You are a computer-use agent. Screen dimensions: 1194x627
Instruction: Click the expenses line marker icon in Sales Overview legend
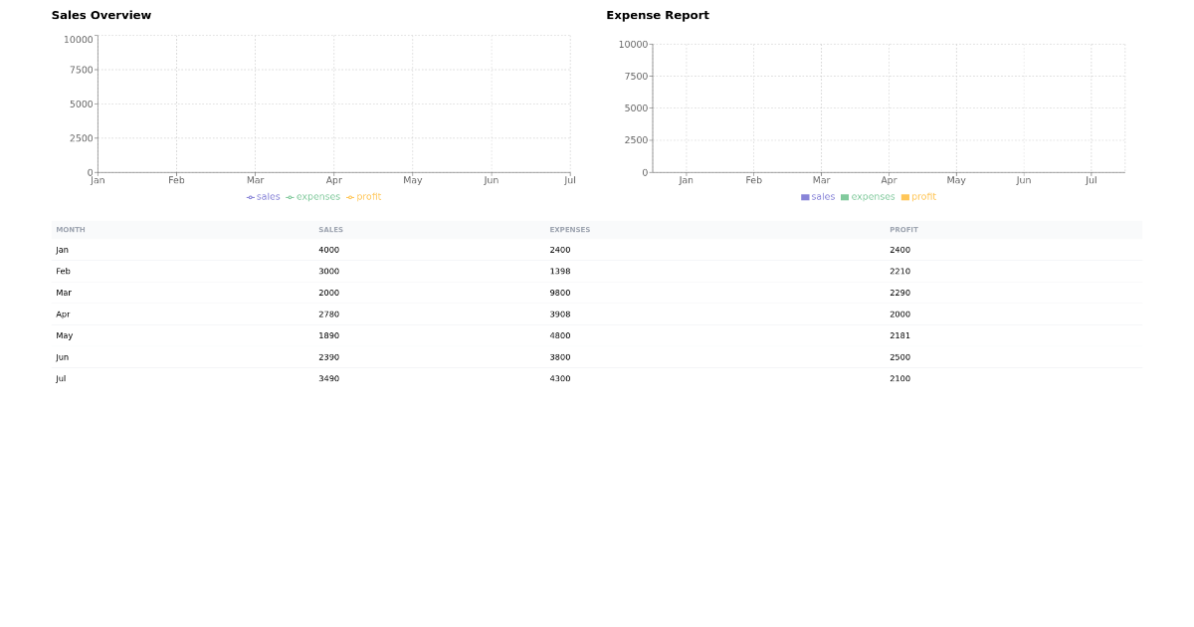(291, 197)
